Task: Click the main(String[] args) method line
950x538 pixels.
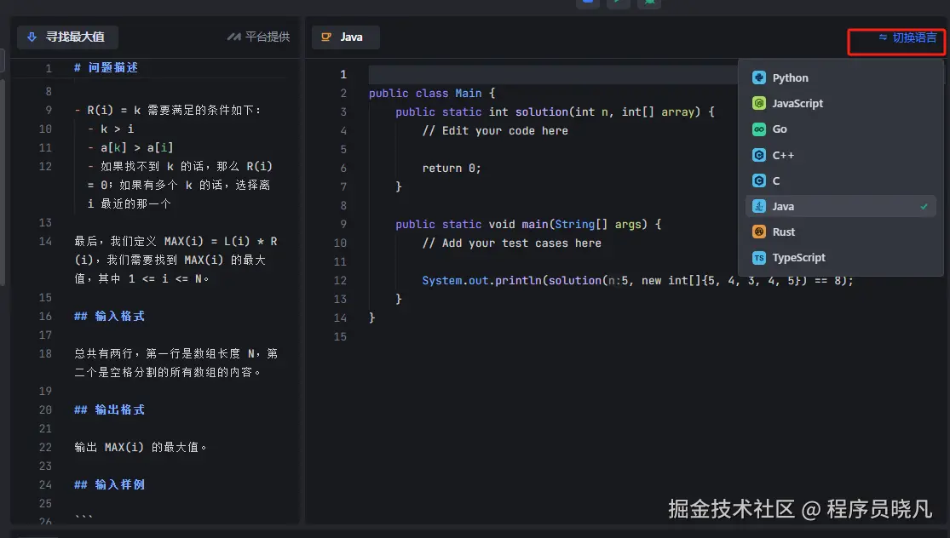Action: tap(528, 224)
